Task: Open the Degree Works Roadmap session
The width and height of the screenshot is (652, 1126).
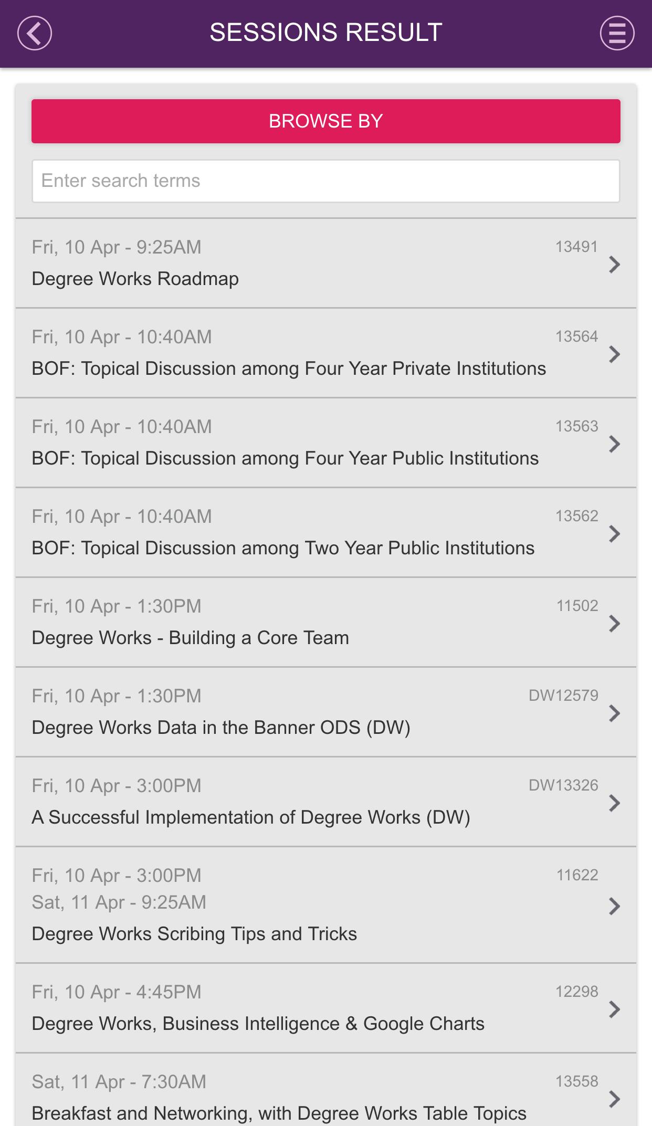Action: pos(135,279)
